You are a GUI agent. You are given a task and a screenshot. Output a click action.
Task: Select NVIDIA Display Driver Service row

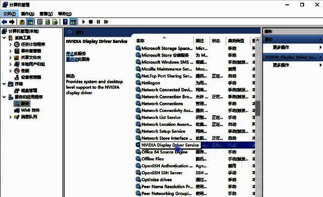pos(195,145)
